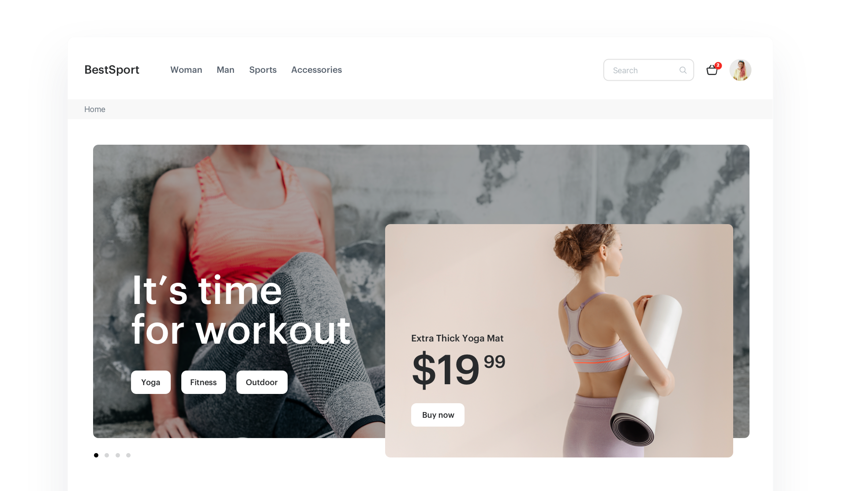Click the Sports navigation tab
The width and height of the screenshot is (847, 491).
(x=262, y=70)
